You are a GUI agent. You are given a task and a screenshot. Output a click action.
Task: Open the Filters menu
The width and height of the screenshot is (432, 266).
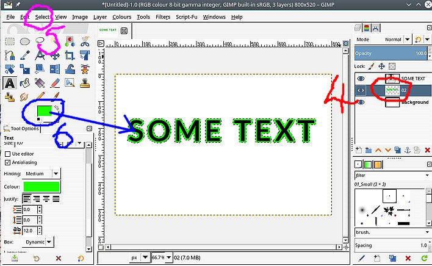(163, 17)
